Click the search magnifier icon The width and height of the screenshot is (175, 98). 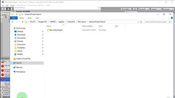coord(170,22)
